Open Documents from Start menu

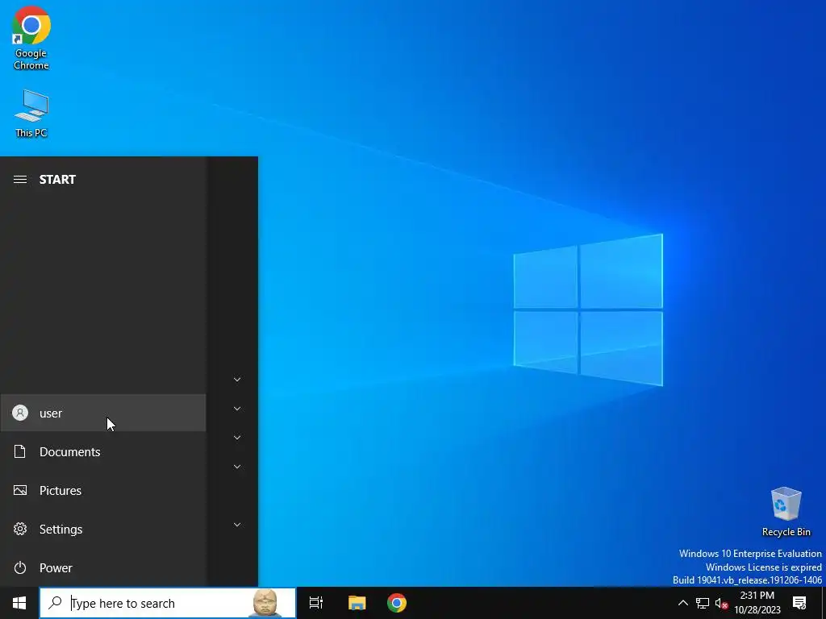tap(103, 451)
